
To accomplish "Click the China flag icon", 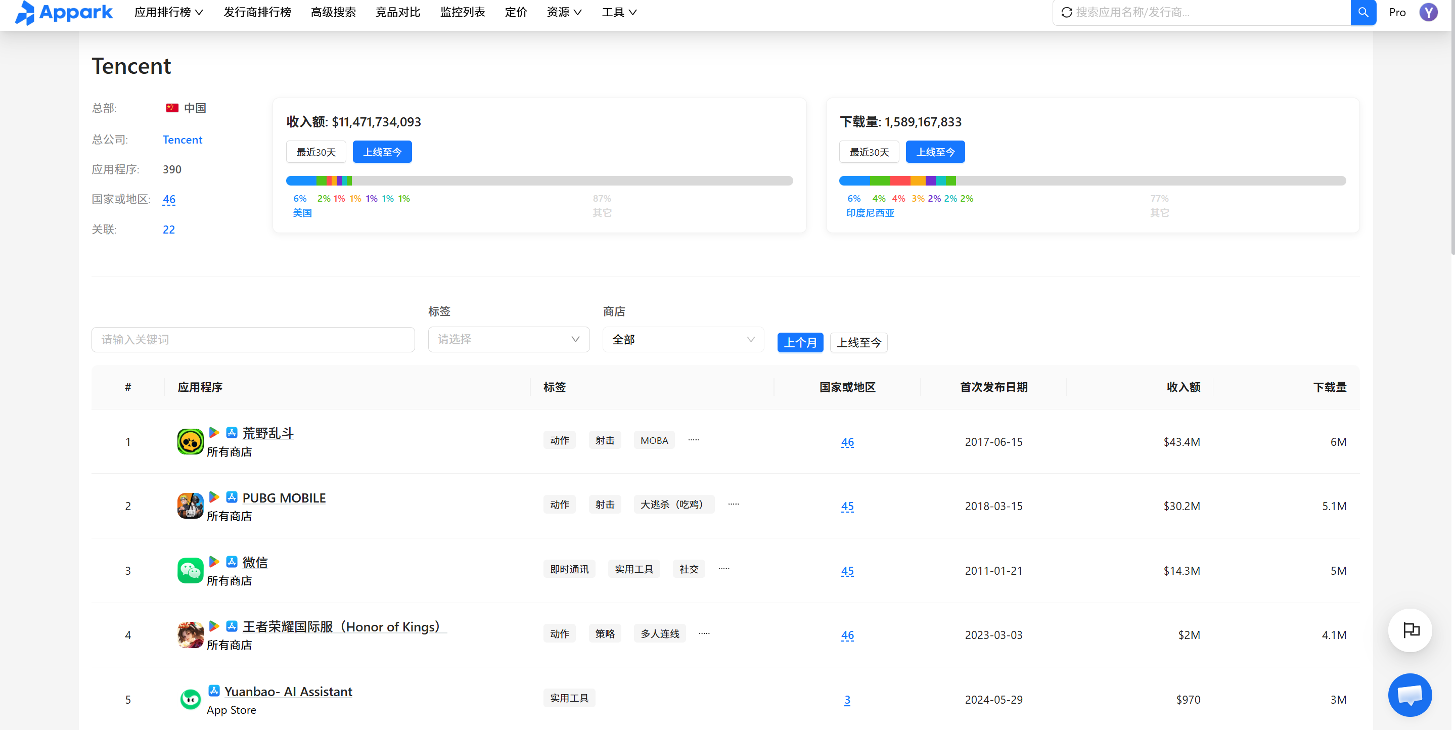I will point(172,108).
